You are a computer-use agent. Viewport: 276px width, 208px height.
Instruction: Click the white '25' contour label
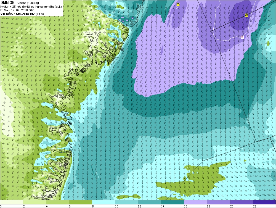(x=242, y=37)
